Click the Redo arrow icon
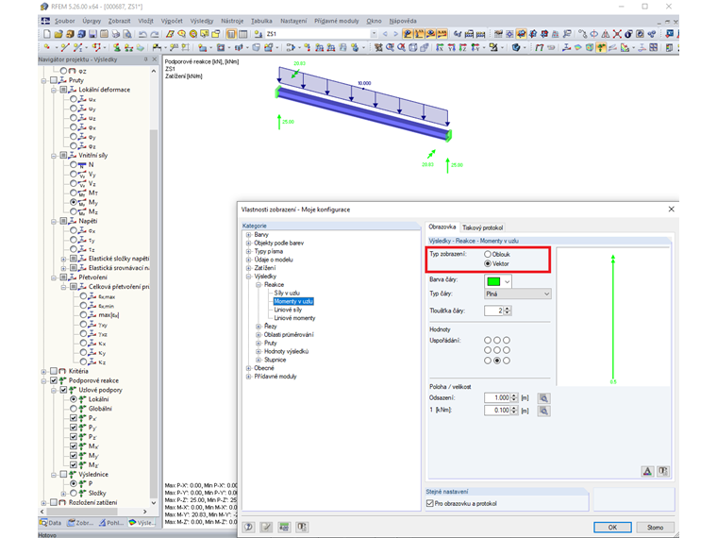 [155, 34]
